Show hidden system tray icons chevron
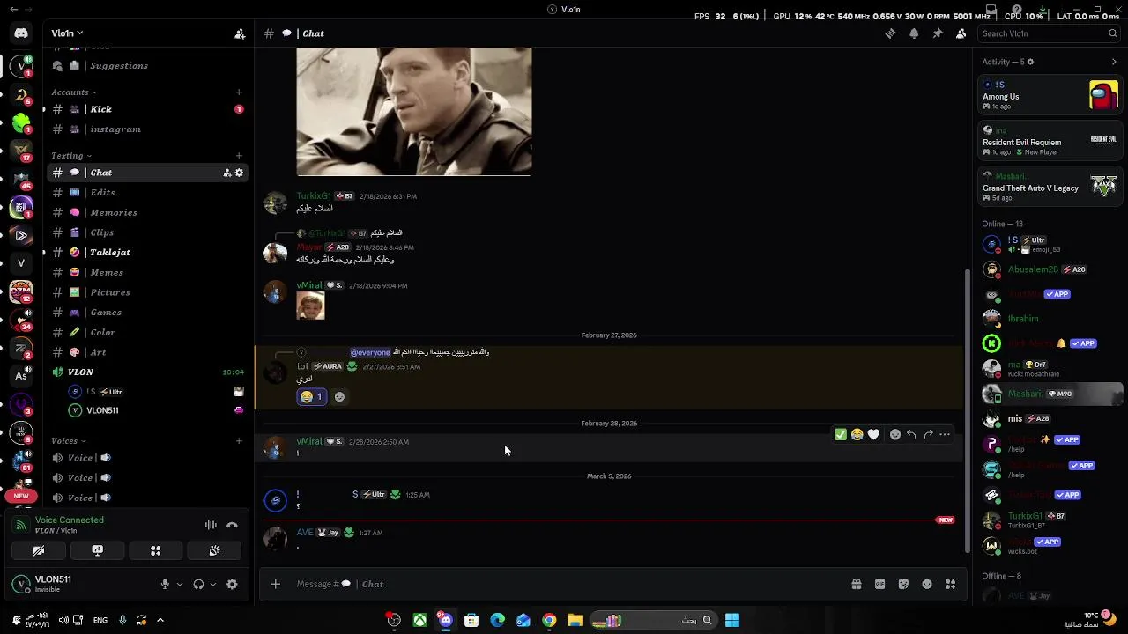The width and height of the screenshot is (1128, 634). coord(160,620)
